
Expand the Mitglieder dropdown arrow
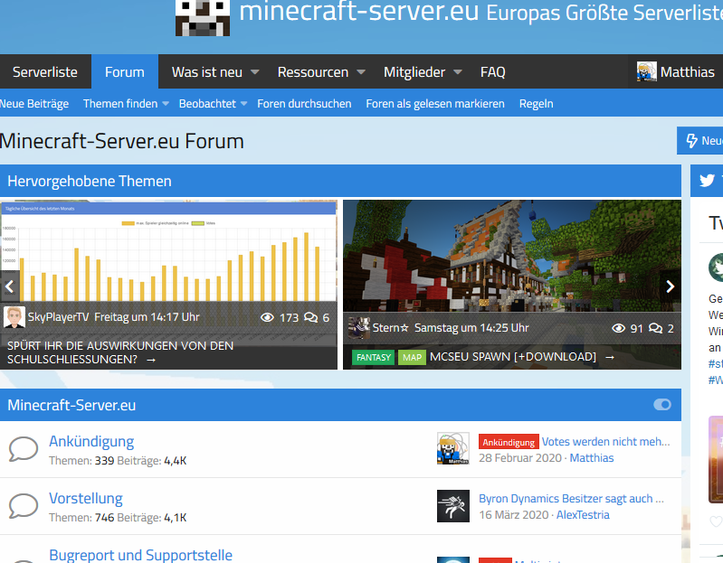457,71
